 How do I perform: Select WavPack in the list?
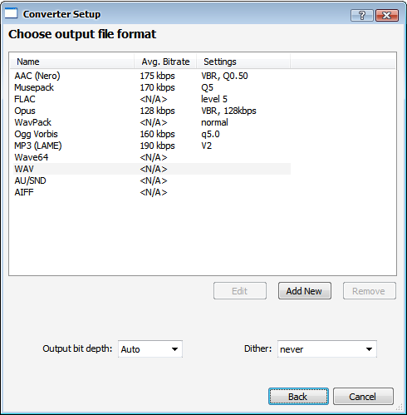click(152, 122)
